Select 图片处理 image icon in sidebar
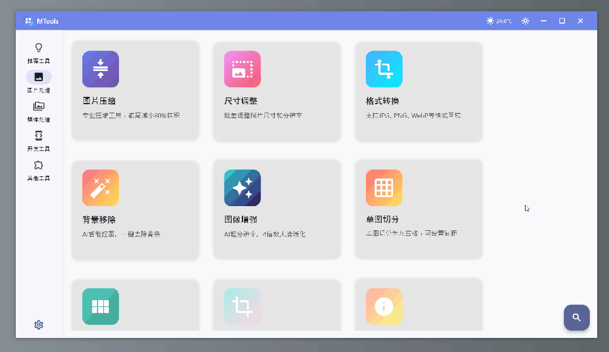 [38, 77]
